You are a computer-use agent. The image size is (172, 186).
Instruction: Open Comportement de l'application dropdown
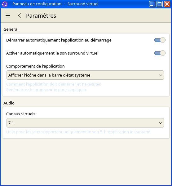pos(85,75)
